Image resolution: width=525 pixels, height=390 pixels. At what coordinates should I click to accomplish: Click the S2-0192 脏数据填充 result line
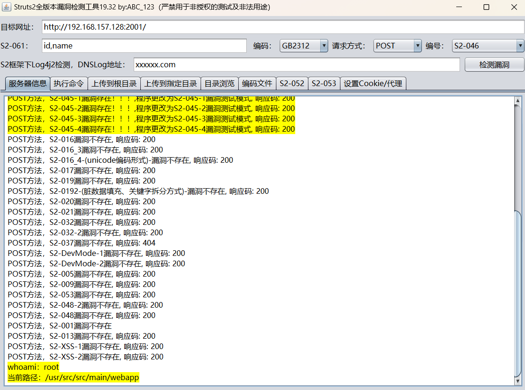tap(138, 191)
